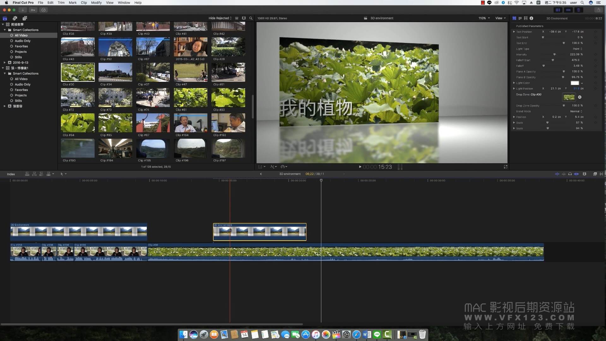This screenshot has width=606, height=341.
Task: Switch browser to list view icon
Action: pos(237,18)
